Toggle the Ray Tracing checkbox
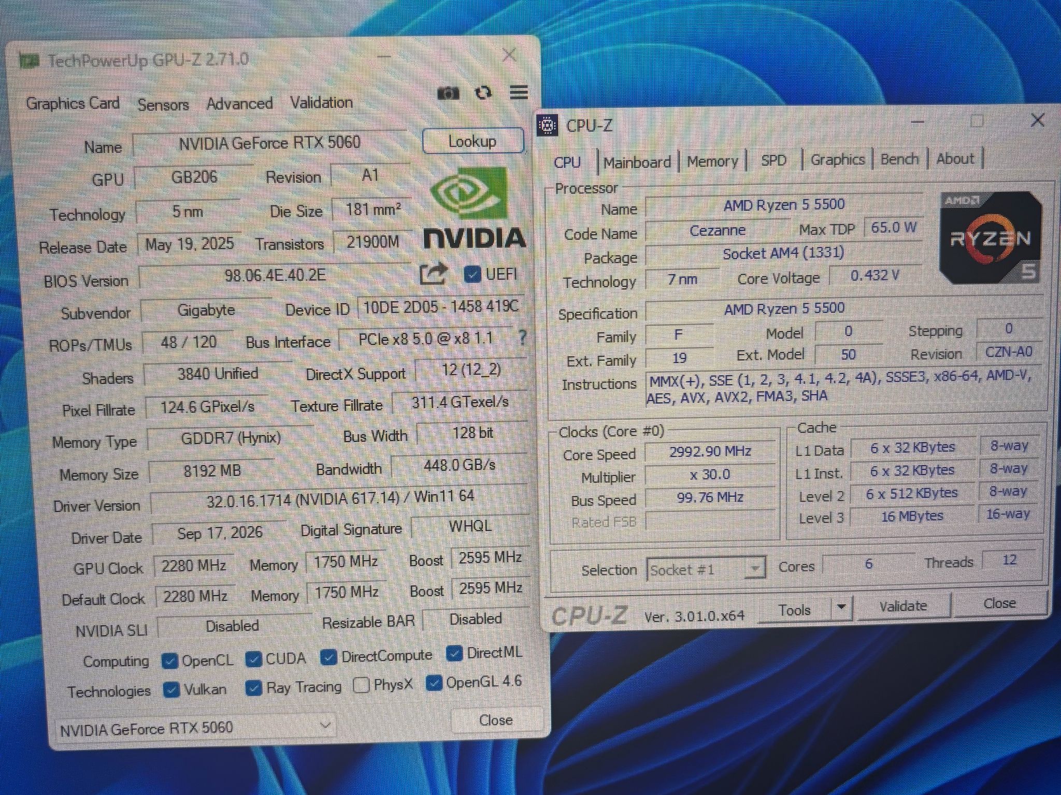The width and height of the screenshot is (1061, 795). click(253, 688)
